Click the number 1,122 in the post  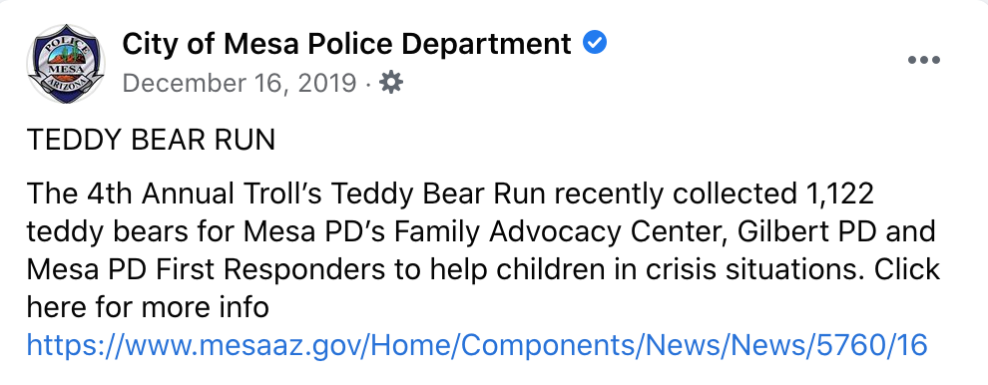click(838, 194)
